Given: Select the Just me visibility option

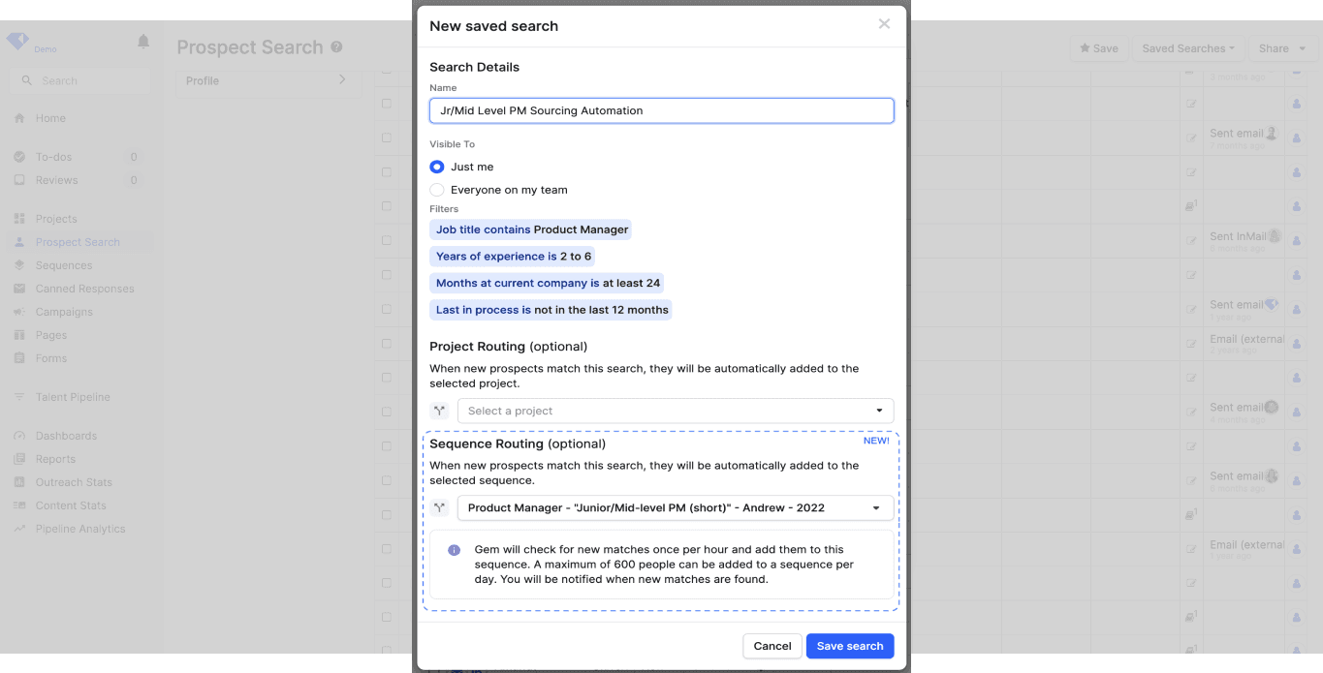Looking at the screenshot, I should [436, 167].
